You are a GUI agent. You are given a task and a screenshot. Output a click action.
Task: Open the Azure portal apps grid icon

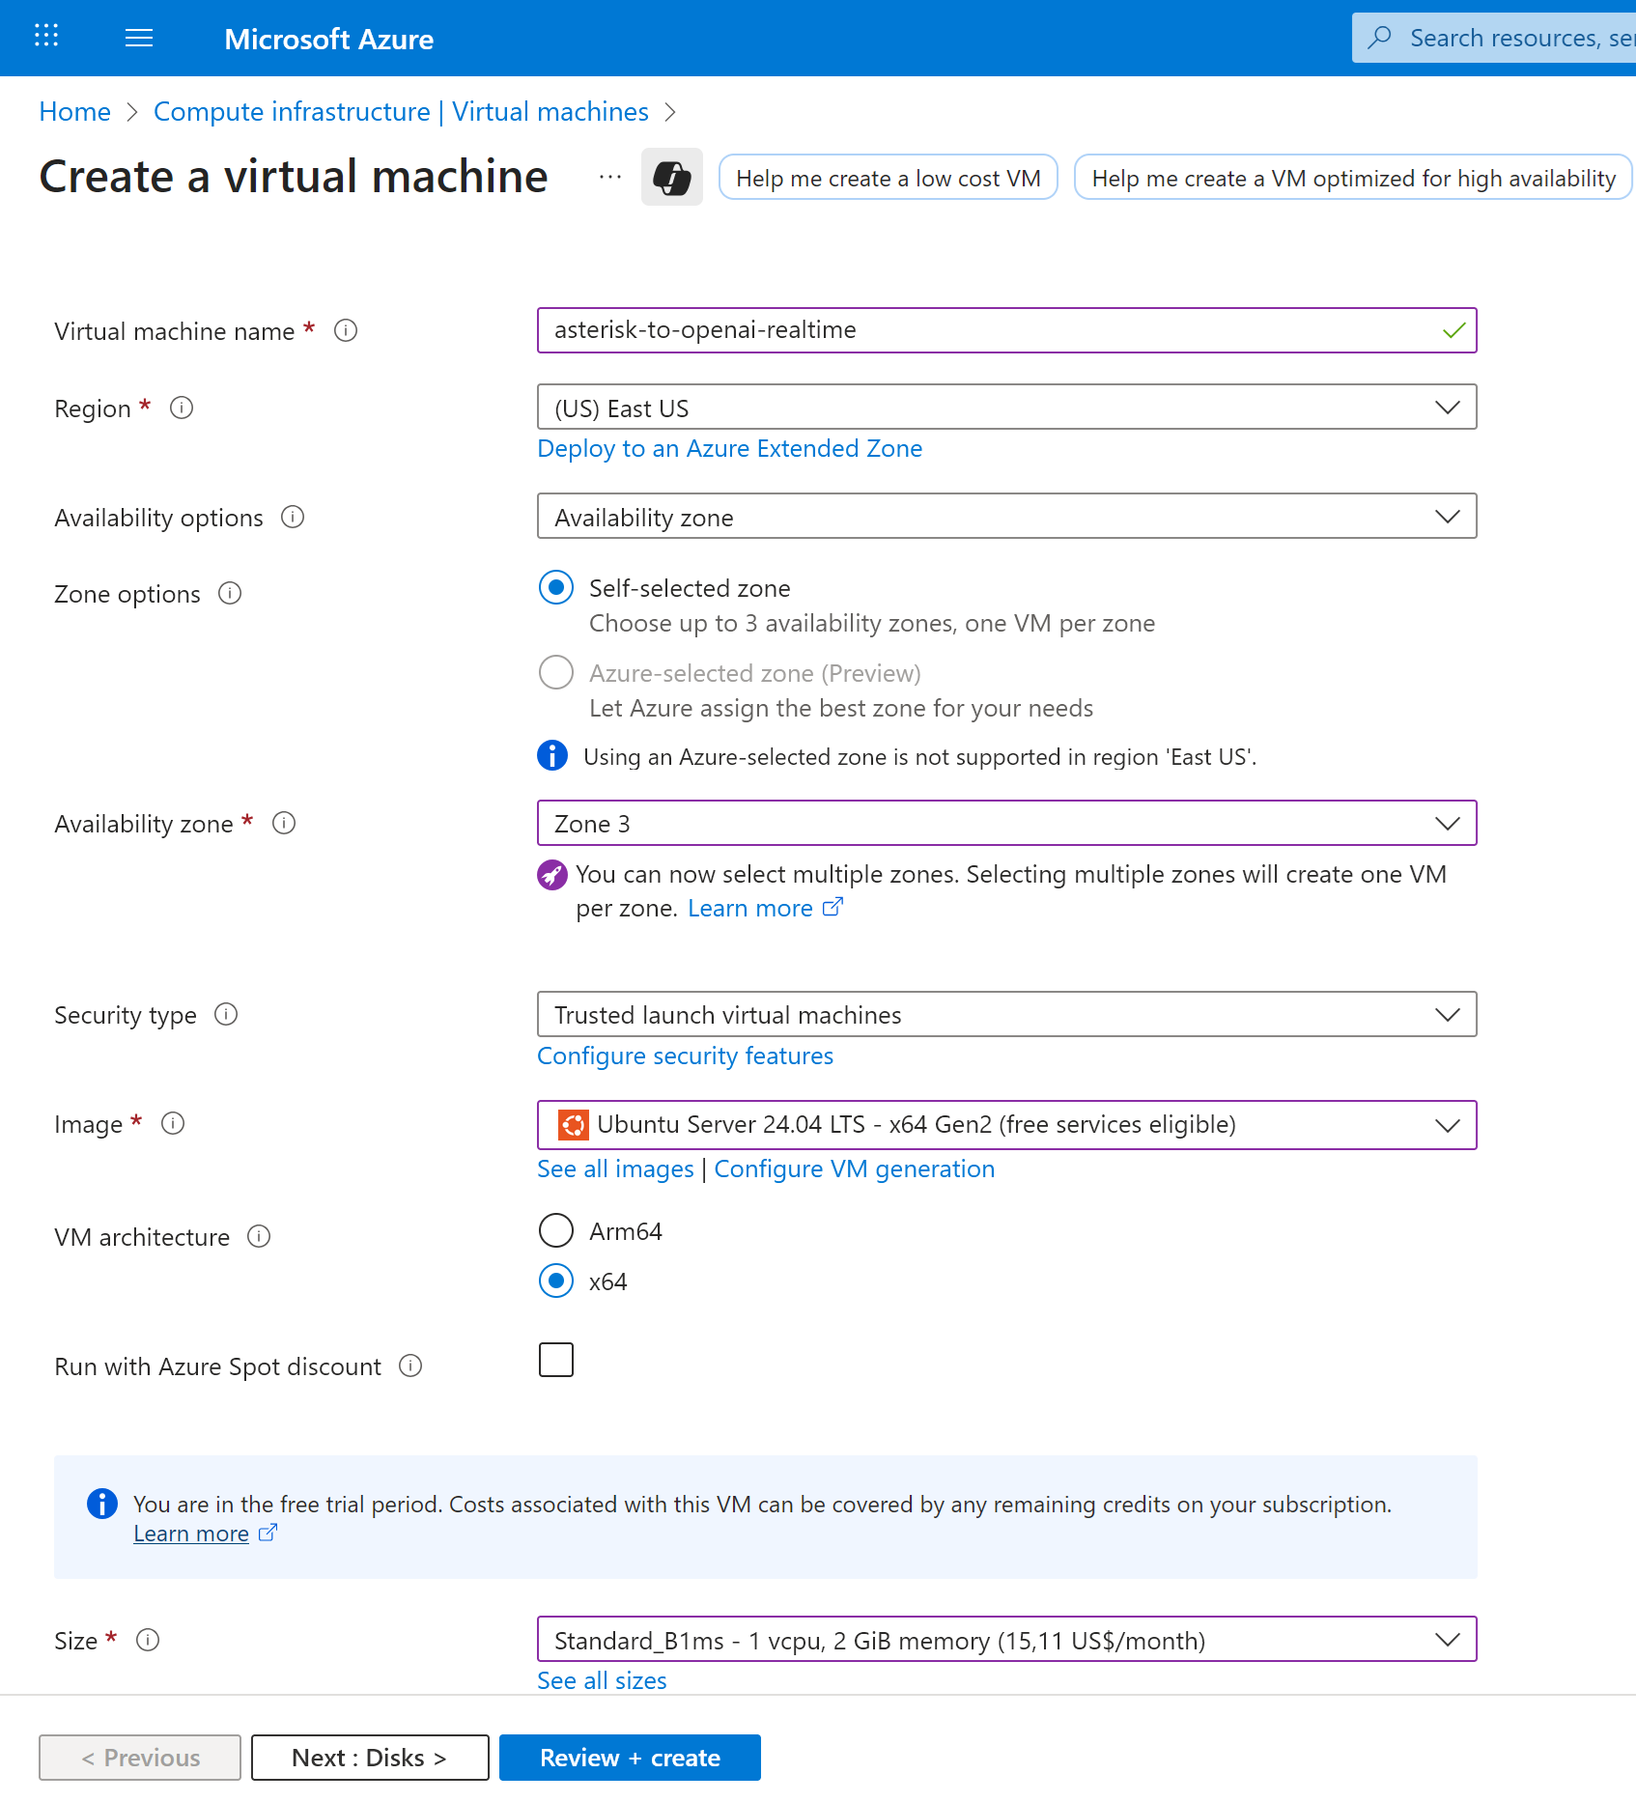pos(46,37)
